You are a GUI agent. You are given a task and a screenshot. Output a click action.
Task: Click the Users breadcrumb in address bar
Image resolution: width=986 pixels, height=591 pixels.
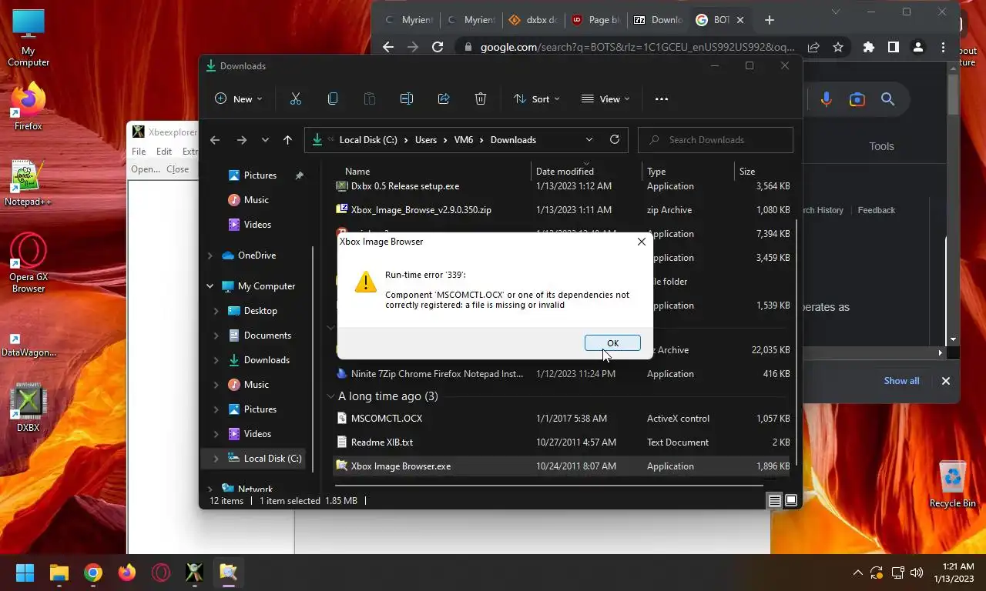tap(426, 140)
